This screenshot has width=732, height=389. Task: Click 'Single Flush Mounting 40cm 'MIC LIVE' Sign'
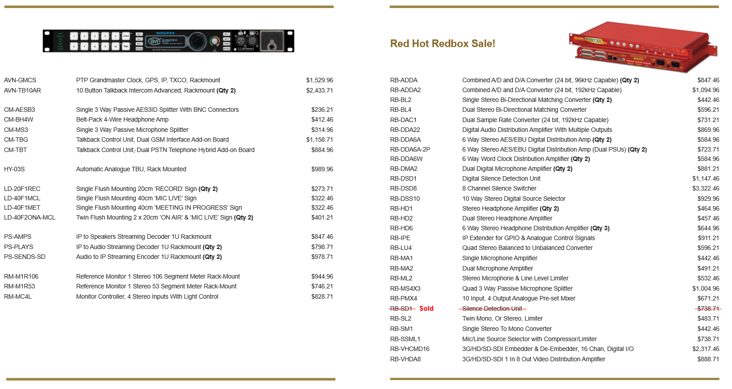pyautogui.click(x=136, y=198)
